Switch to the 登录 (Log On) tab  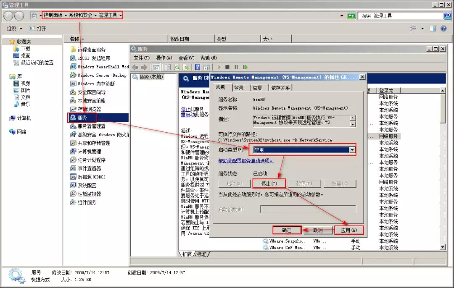tap(239, 88)
